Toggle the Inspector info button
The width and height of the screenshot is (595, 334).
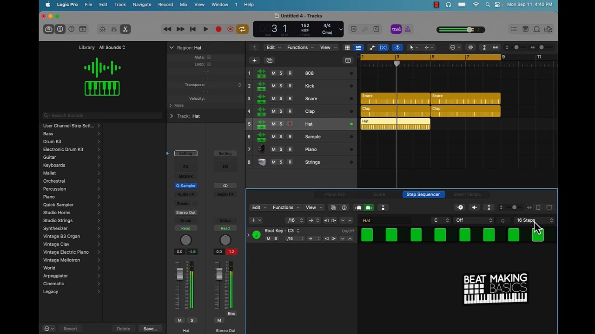[x=60, y=29]
